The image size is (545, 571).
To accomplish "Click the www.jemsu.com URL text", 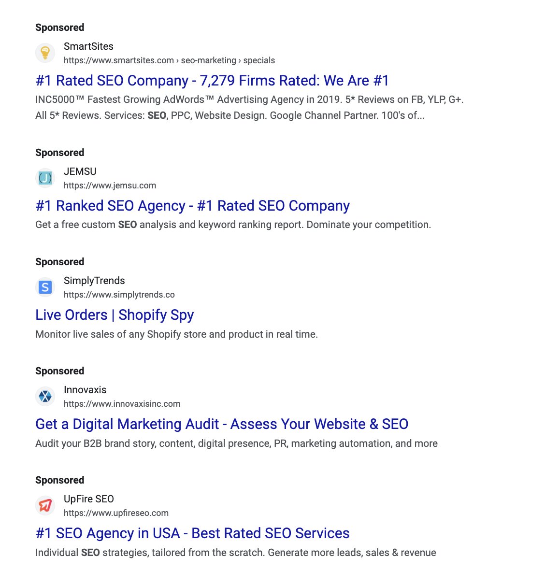I will 110,186.
